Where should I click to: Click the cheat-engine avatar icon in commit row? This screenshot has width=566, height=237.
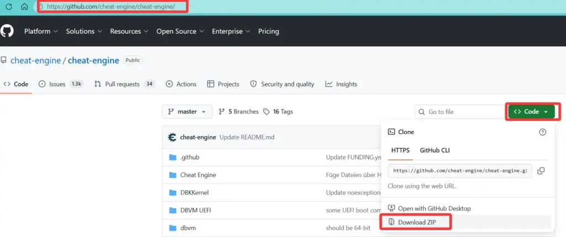[172, 137]
